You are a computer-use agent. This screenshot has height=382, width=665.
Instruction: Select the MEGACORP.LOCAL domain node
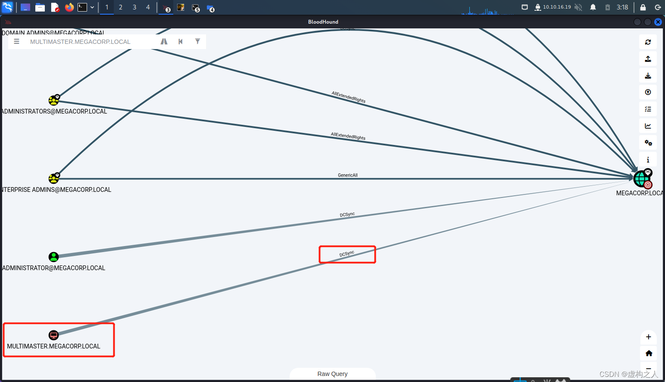click(x=643, y=178)
